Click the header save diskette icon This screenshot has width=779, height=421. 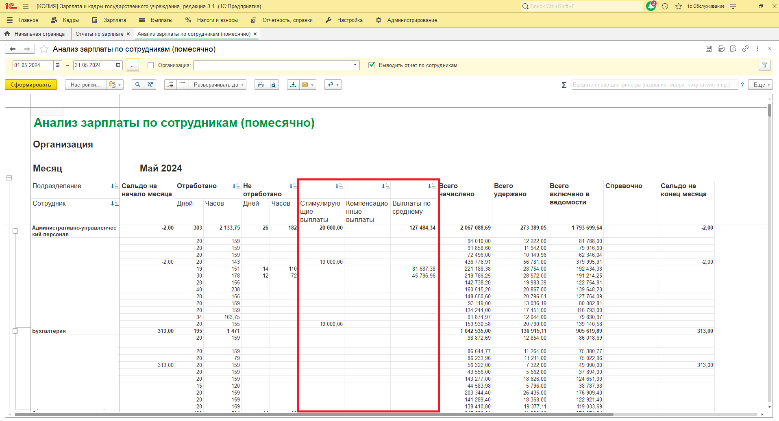coord(709,49)
